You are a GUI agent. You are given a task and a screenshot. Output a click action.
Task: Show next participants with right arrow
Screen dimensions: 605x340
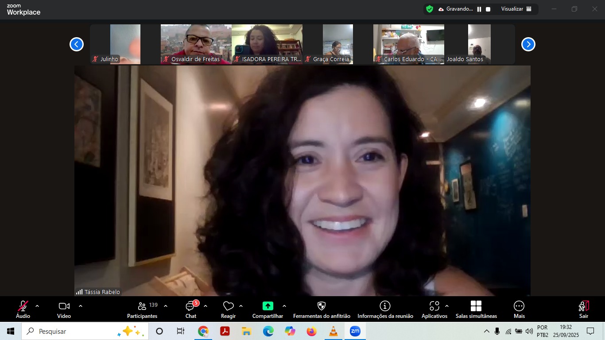click(x=528, y=44)
